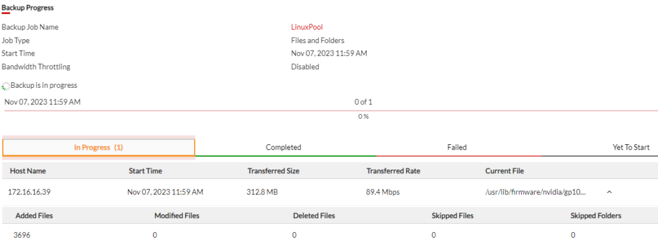Click the Start Time column header
658x245 pixels.
(x=145, y=171)
